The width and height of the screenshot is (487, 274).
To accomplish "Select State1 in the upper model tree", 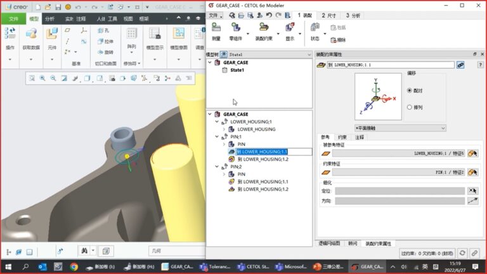I will click(x=237, y=70).
